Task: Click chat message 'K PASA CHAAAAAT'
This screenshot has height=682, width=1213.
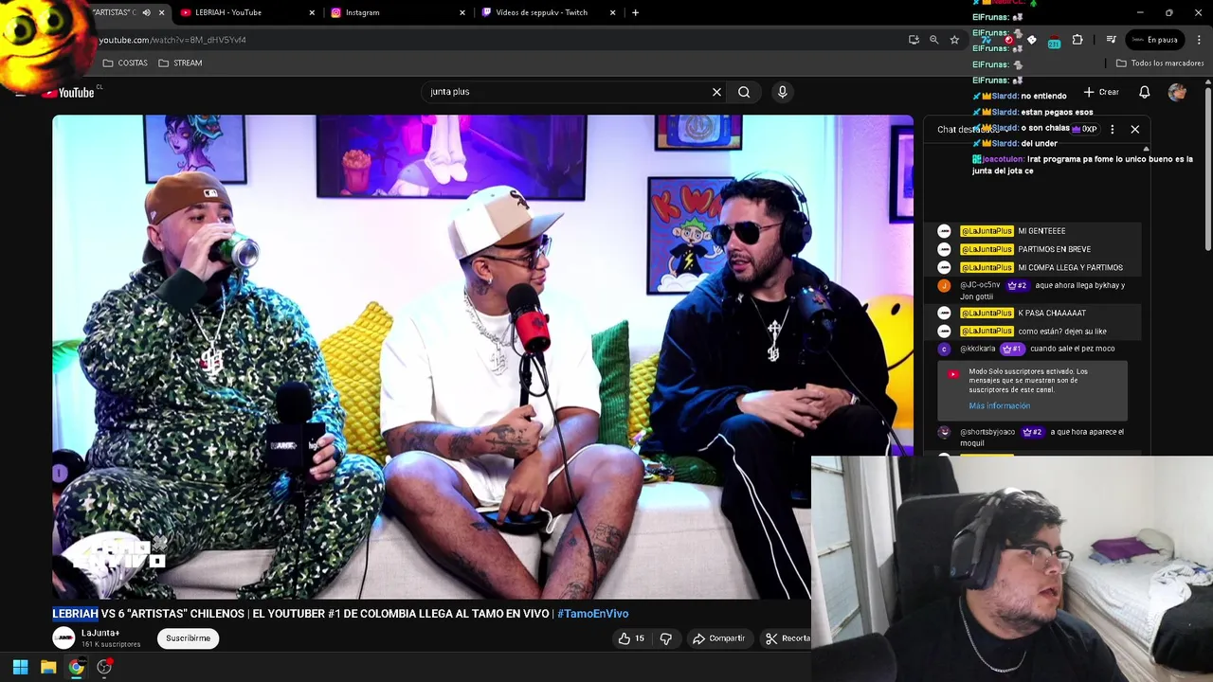Action: click(x=1052, y=313)
